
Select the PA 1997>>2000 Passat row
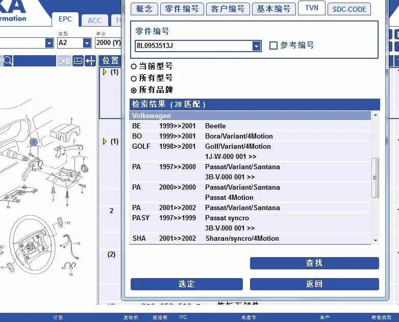point(250,172)
